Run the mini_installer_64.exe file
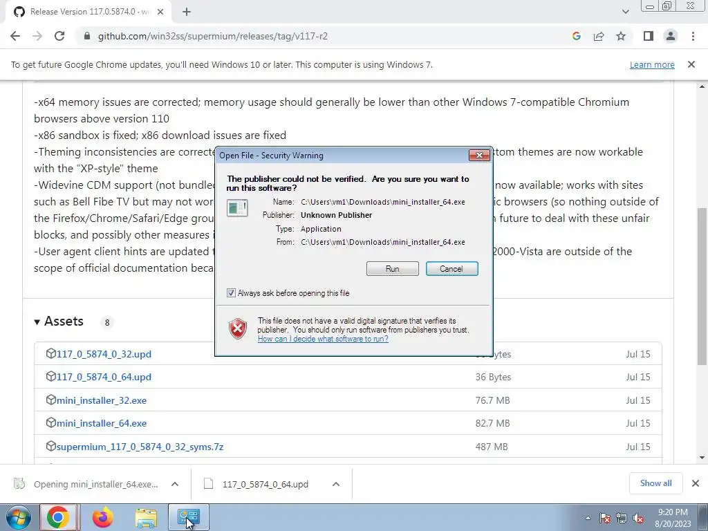This screenshot has height=531, width=708. click(x=393, y=269)
